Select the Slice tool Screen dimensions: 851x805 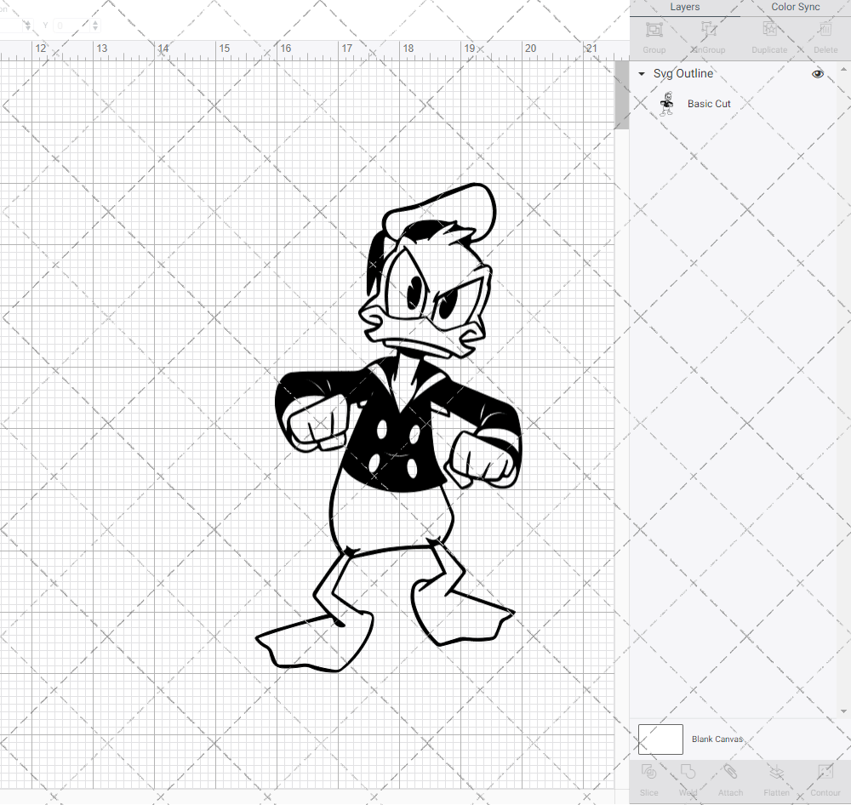pos(648,777)
